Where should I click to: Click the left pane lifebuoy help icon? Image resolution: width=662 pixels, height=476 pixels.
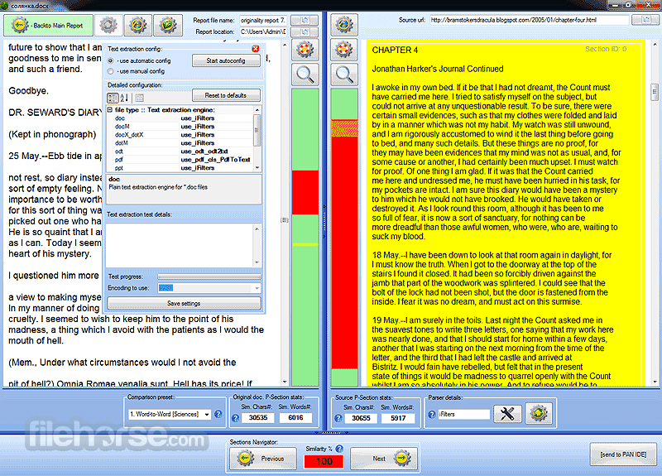(305, 50)
